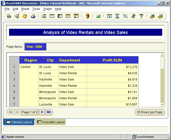The image size is (171, 140).
Task: Select row number 4 header
Action: (x=14, y=86)
